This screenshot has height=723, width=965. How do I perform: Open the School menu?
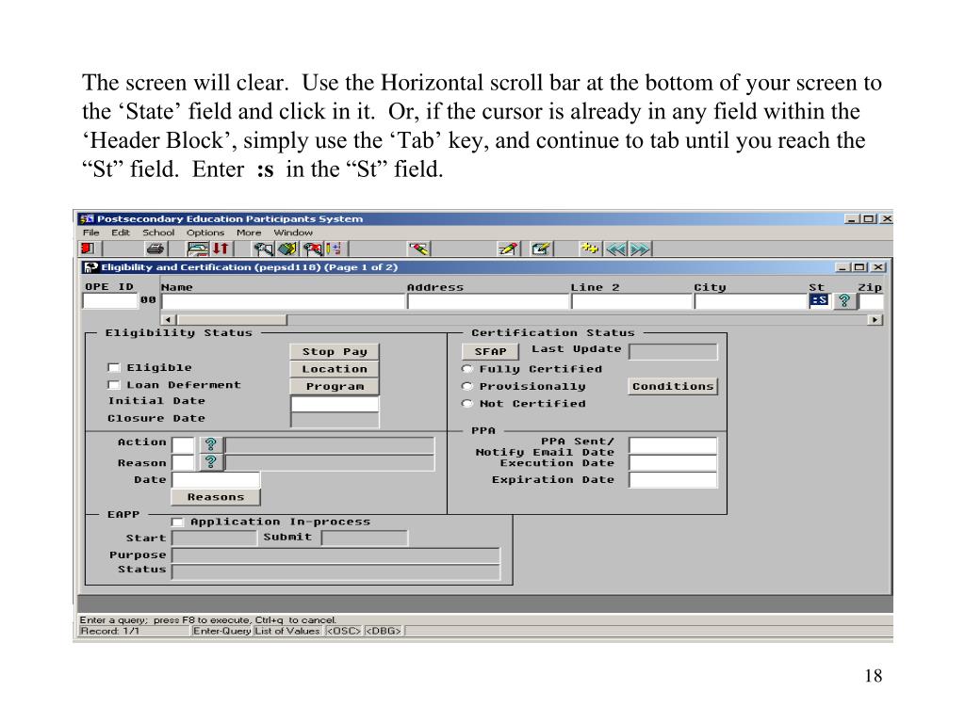coord(158,233)
